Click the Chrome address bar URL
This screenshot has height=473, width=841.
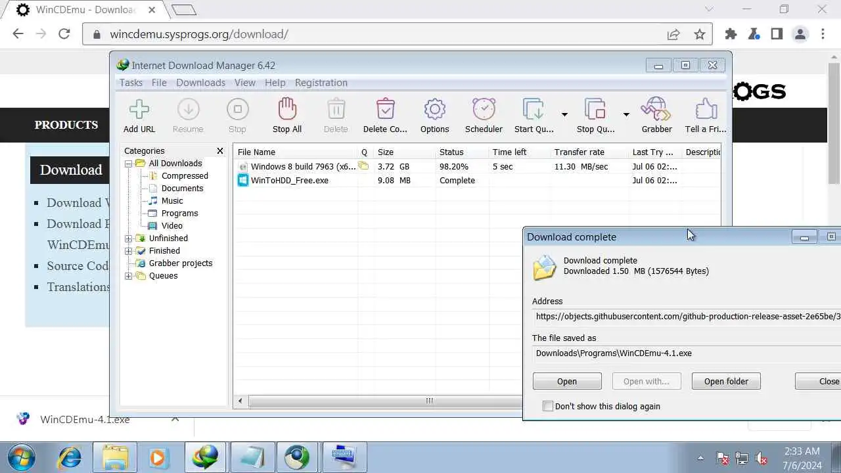[199, 34]
